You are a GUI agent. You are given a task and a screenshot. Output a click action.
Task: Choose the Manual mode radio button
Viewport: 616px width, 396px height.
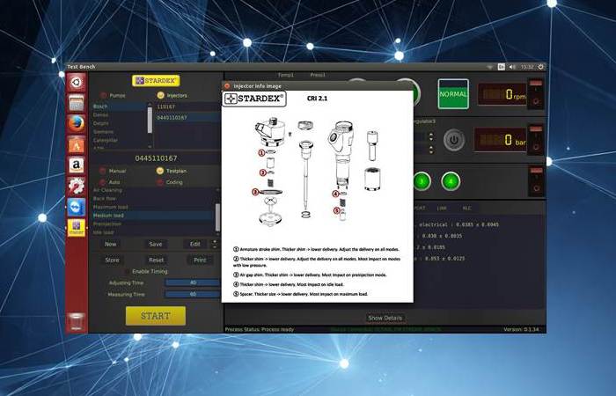[x=104, y=172]
